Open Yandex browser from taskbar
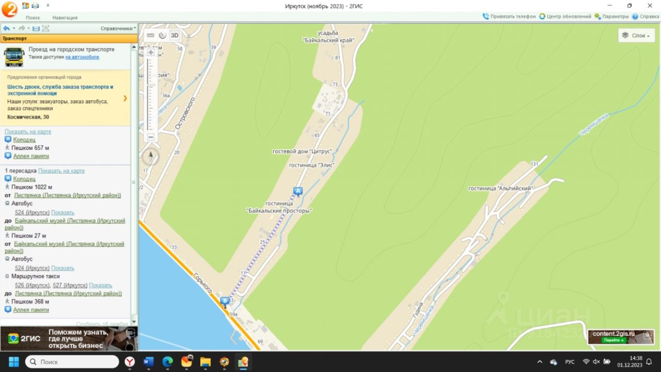This screenshot has width=661, height=372. (x=130, y=362)
